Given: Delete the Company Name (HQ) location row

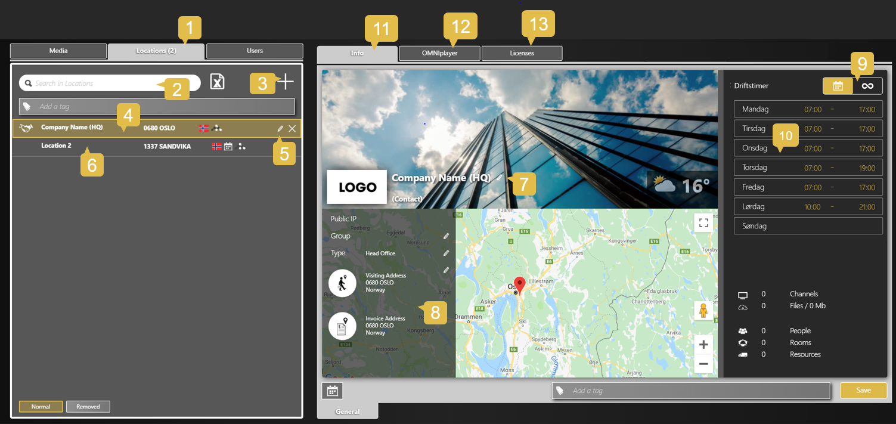Looking at the screenshot, I should coord(292,128).
